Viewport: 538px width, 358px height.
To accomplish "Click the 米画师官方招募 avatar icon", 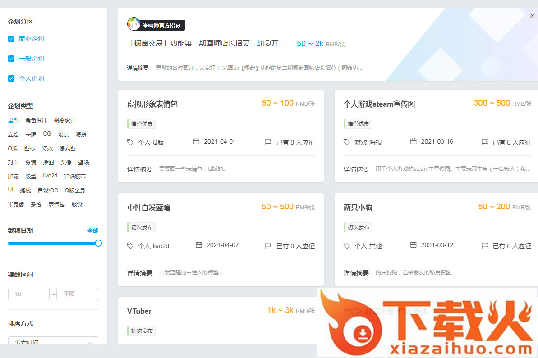I will point(133,24).
